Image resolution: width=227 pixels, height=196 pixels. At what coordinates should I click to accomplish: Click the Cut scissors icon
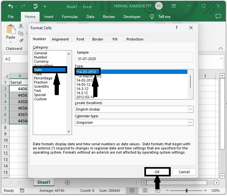click(x=21, y=26)
